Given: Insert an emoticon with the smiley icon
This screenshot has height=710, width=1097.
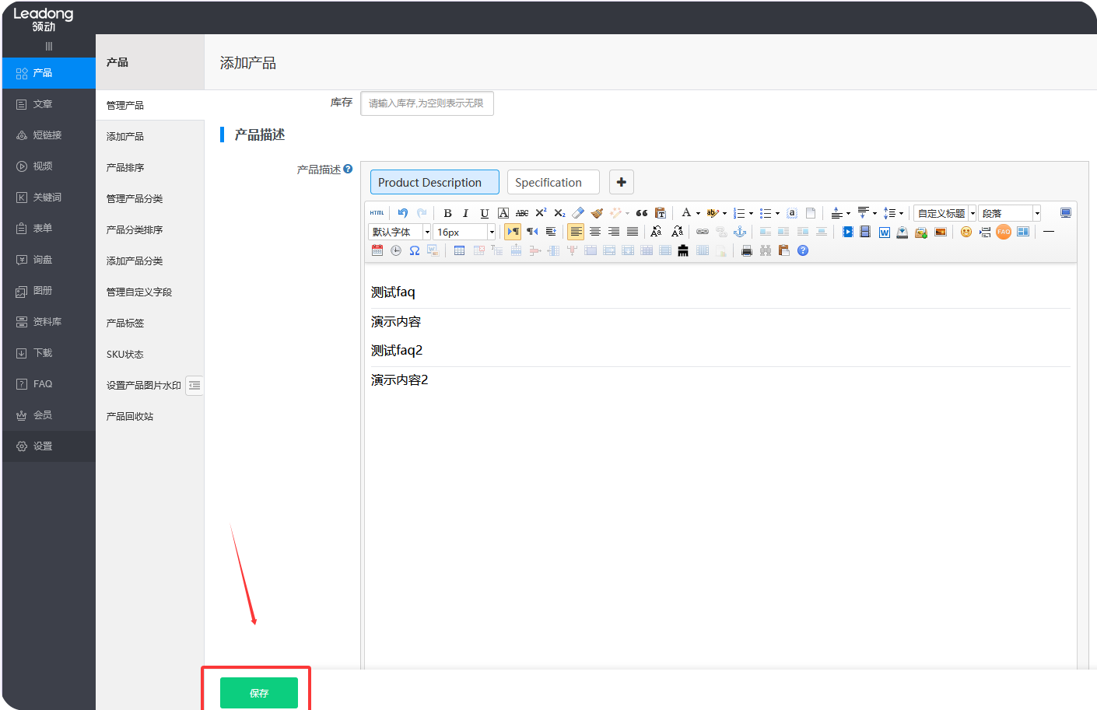Looking at the screenshot, I should [966, 232].
